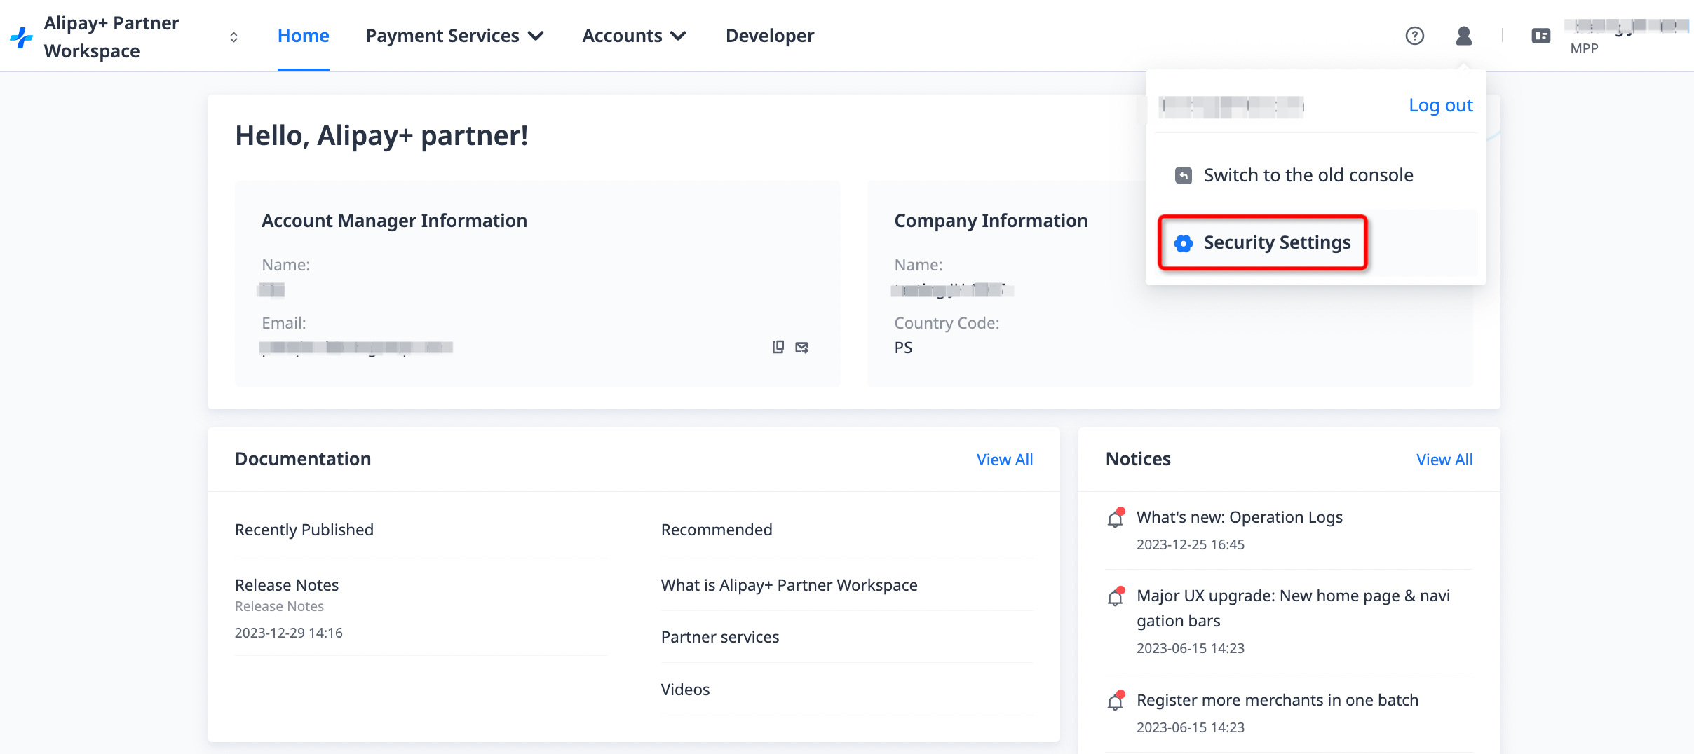This screenshot has height=754, width=1694.
Task: Choose Switch to the old console
Action: click(1308, 175)
